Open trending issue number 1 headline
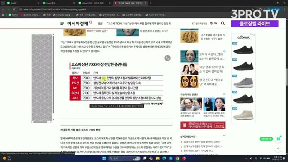Viewport: 288px width, 162px height. click(203, 142)
